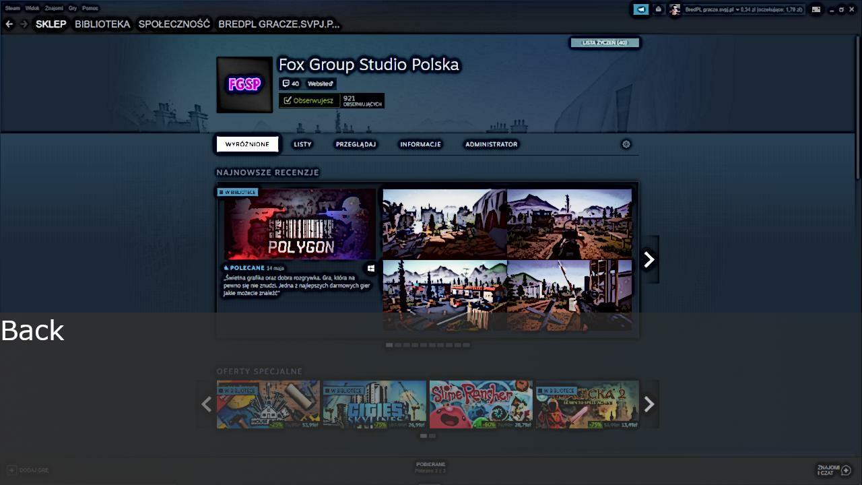Show next featured review with right chevron
The width and height of the screenshot is (862, 485).
click(x=649, y=260)
